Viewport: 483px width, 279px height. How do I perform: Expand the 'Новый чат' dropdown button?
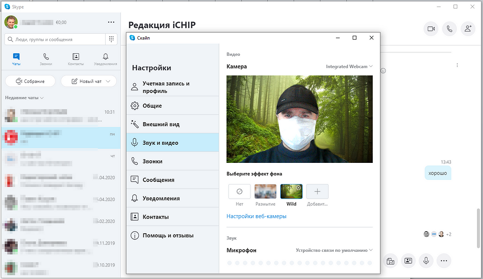(x=89, y=81)
